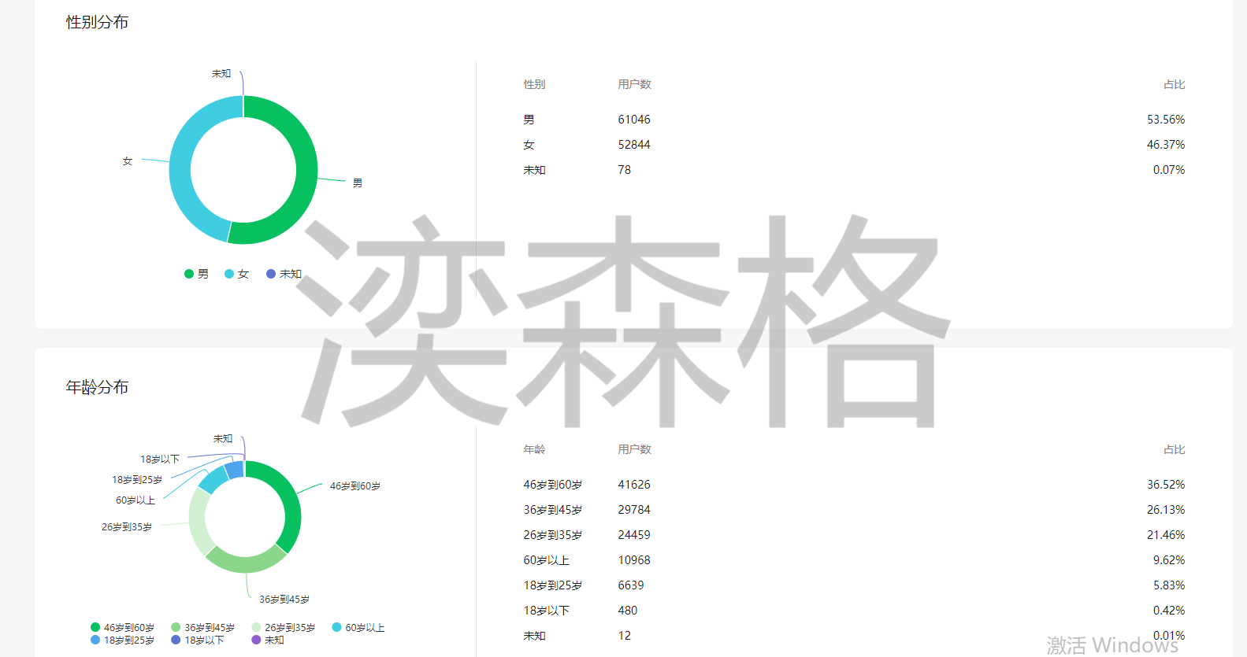Screen dimensions: 1247x657
Task: Toggle 60岁以上 legend item below age chart
Action: [x=358, y=628]
